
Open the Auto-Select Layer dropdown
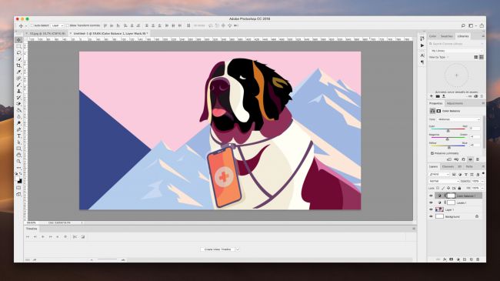[58, 25]
